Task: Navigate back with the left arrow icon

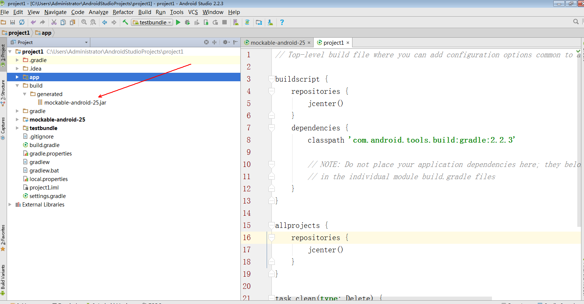Action: (x=105, y=22)
